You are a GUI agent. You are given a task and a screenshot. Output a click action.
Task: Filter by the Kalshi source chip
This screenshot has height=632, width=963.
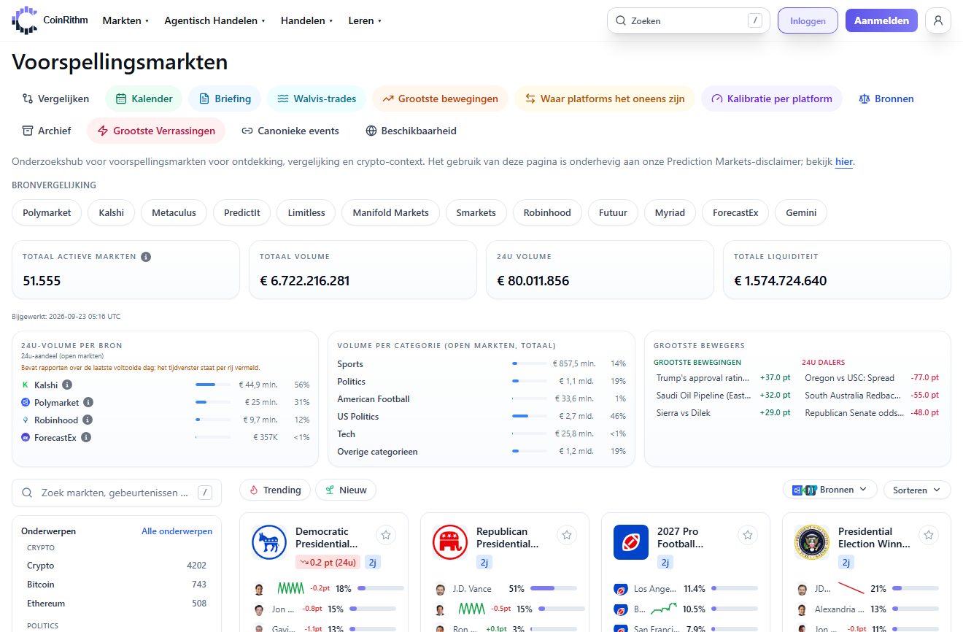[x=111, y=212]
